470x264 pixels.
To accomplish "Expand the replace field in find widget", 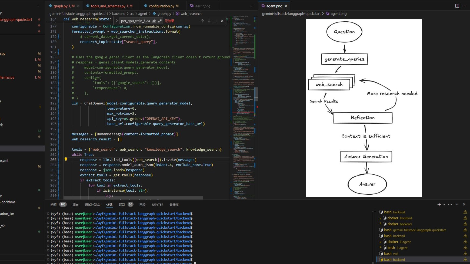I will click(117, 21).
